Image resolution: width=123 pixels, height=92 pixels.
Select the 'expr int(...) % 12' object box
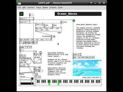coord(36,40)
